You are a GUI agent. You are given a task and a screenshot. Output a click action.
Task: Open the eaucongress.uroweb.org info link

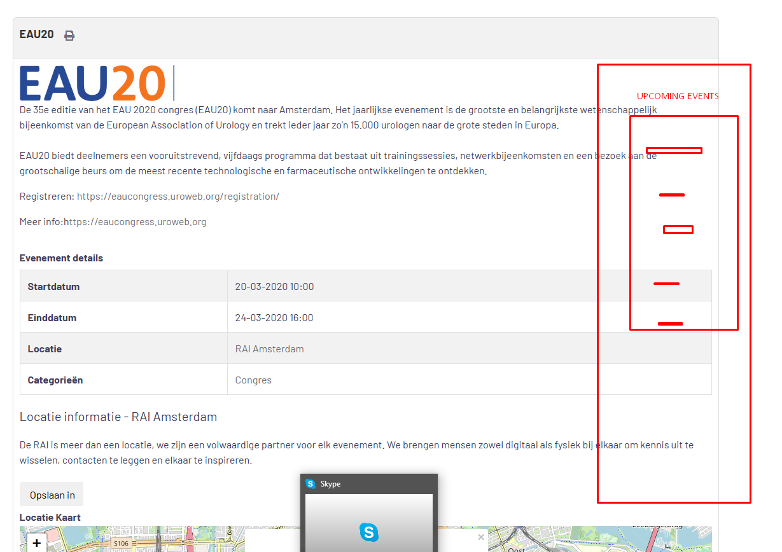point(135,222)
